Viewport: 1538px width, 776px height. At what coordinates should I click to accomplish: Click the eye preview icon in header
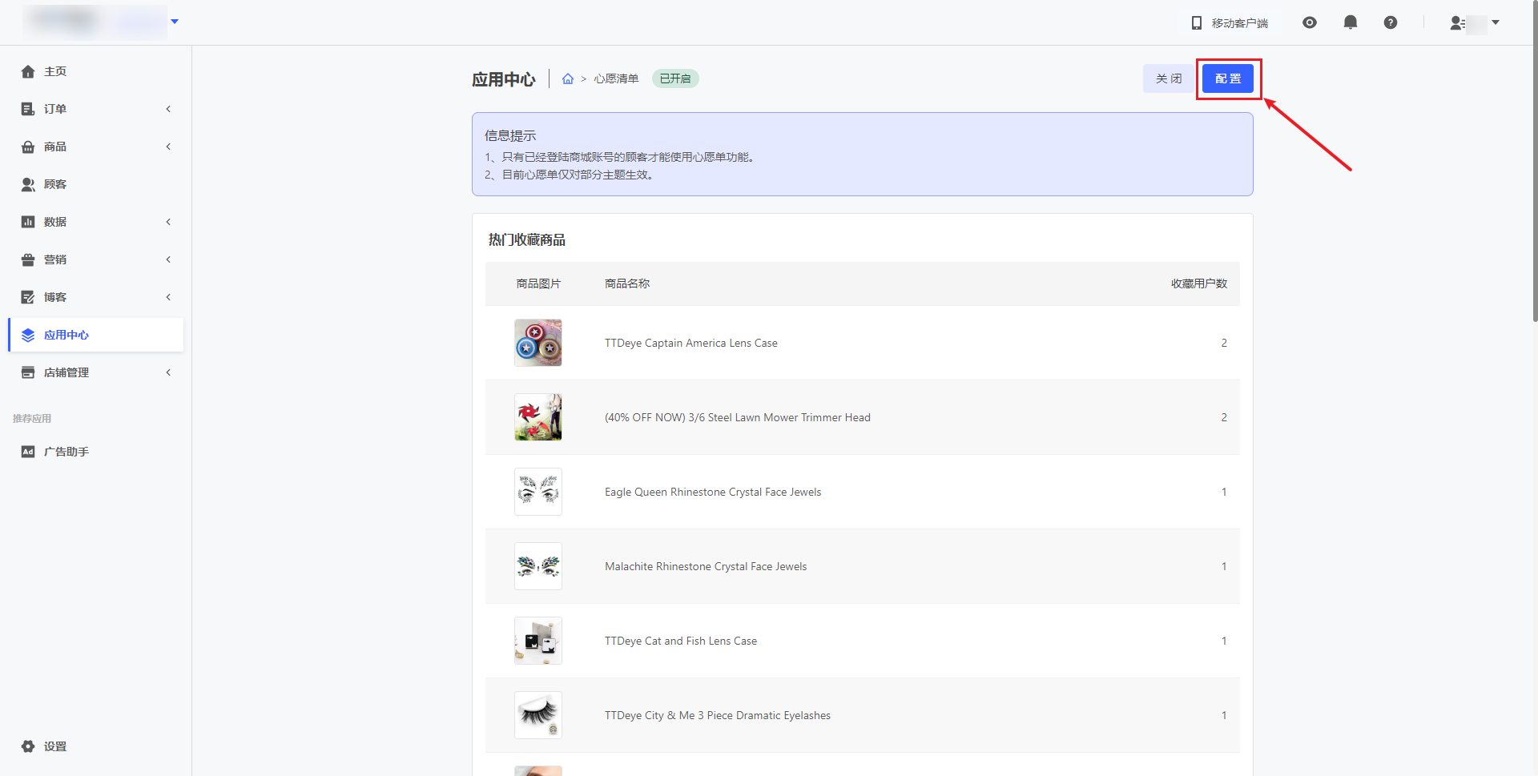pyautogui.click(x=1310, y=22)
